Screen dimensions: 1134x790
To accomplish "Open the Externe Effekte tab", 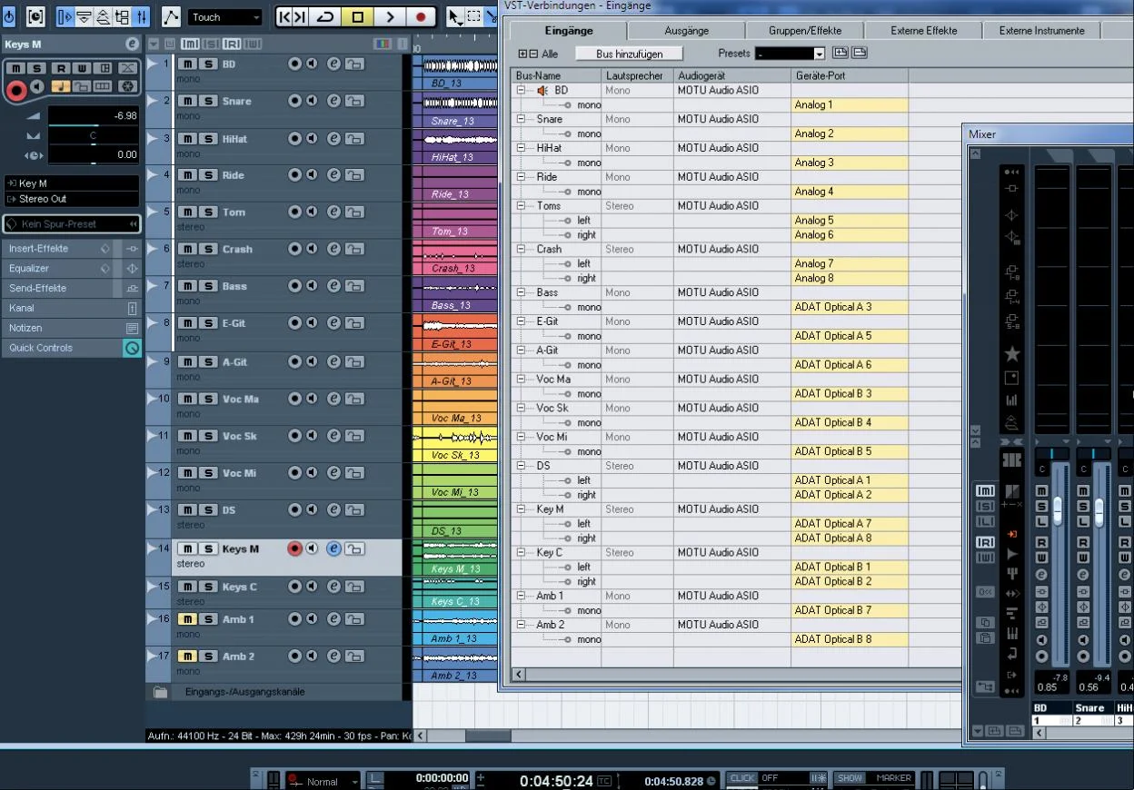I will point(923,31).
